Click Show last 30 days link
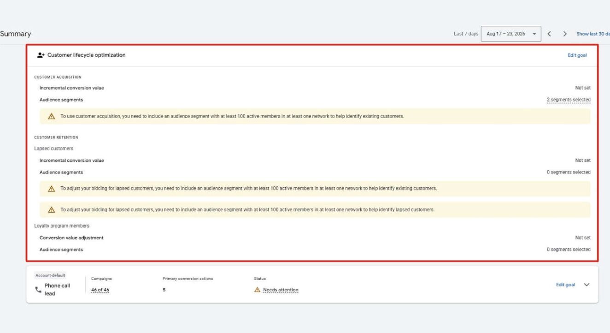 coord(593,34)
